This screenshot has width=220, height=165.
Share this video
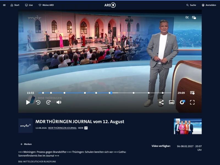[x=161, y=102]
